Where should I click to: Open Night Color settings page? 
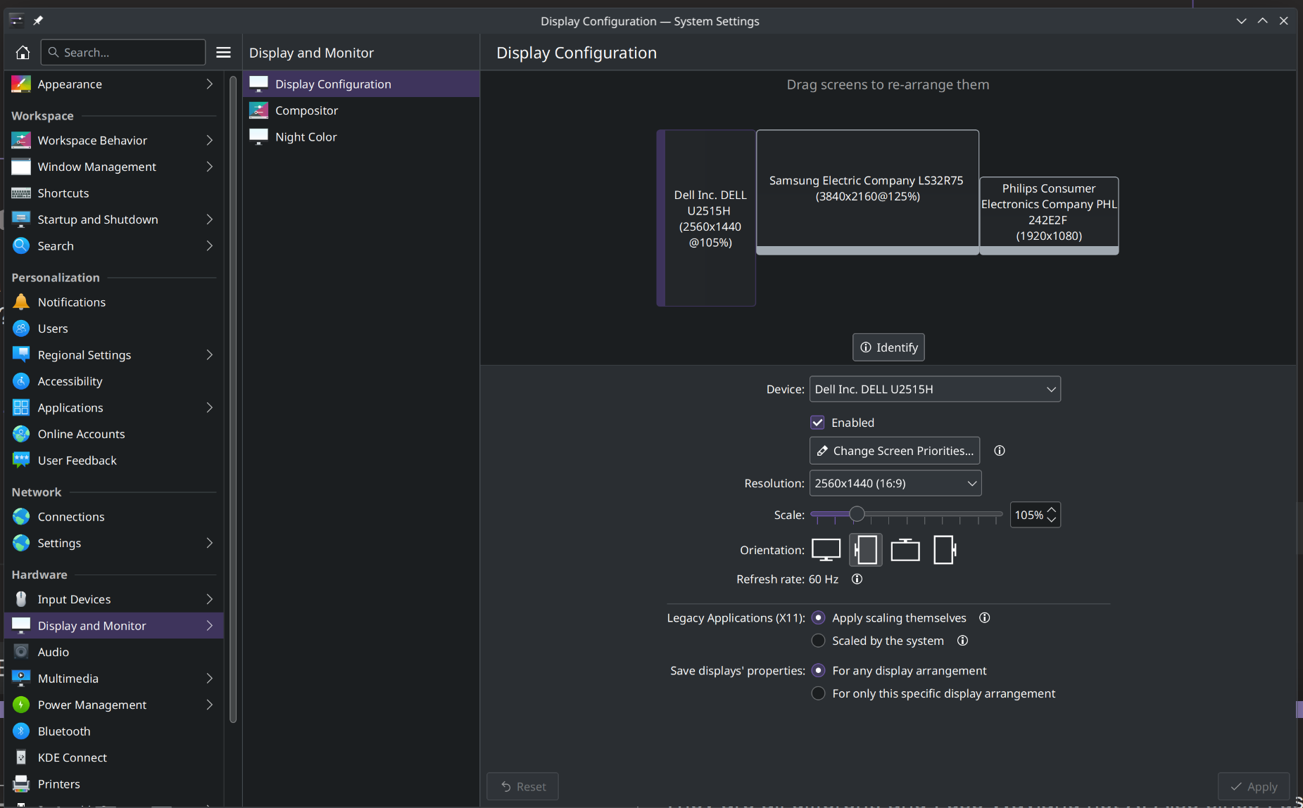coord(361,137)
